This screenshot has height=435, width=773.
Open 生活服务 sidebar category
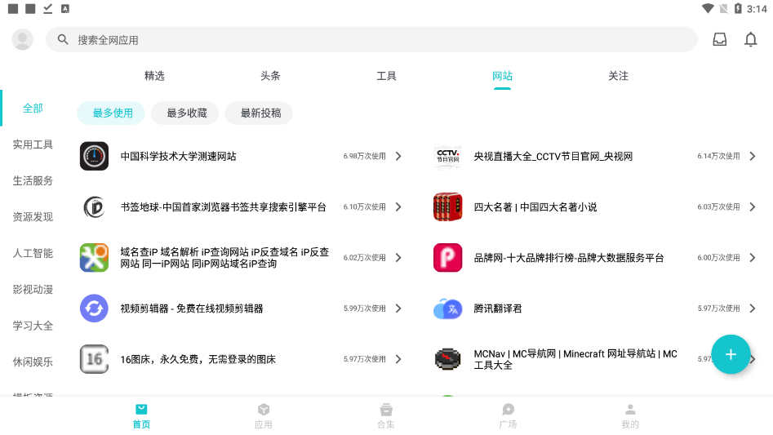tap(33, 181)
